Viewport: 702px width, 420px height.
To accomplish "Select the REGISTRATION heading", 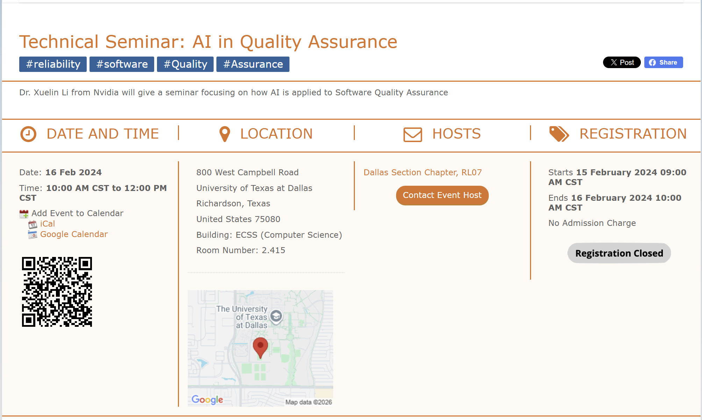I will tap(633, 134).
